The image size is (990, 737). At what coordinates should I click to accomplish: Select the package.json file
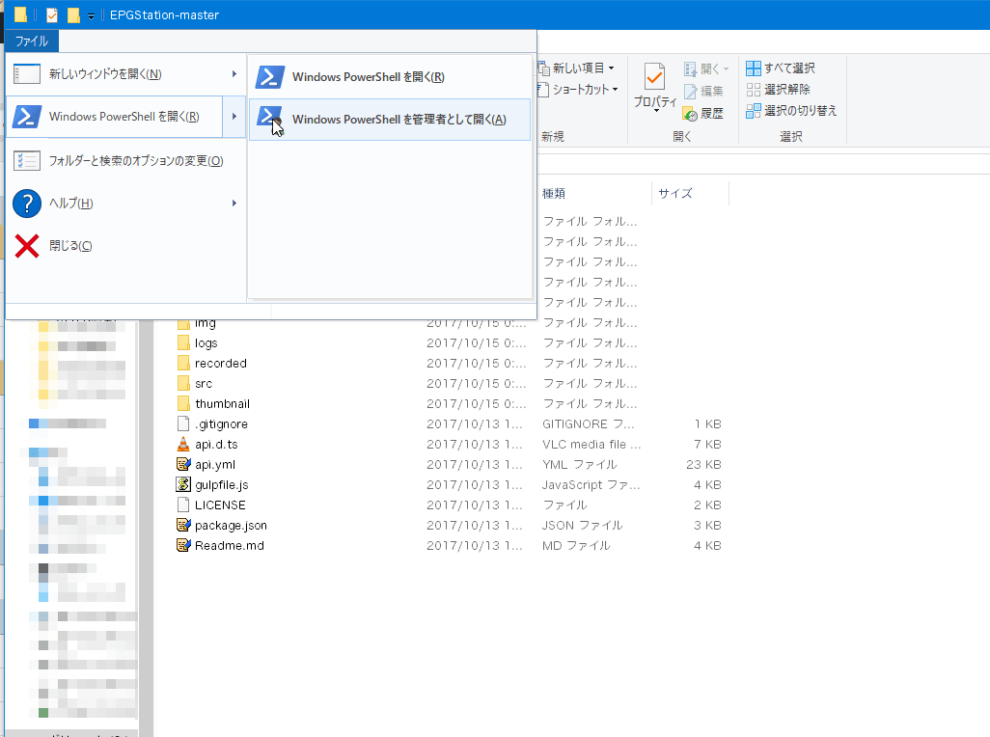(x=230, y=526)
